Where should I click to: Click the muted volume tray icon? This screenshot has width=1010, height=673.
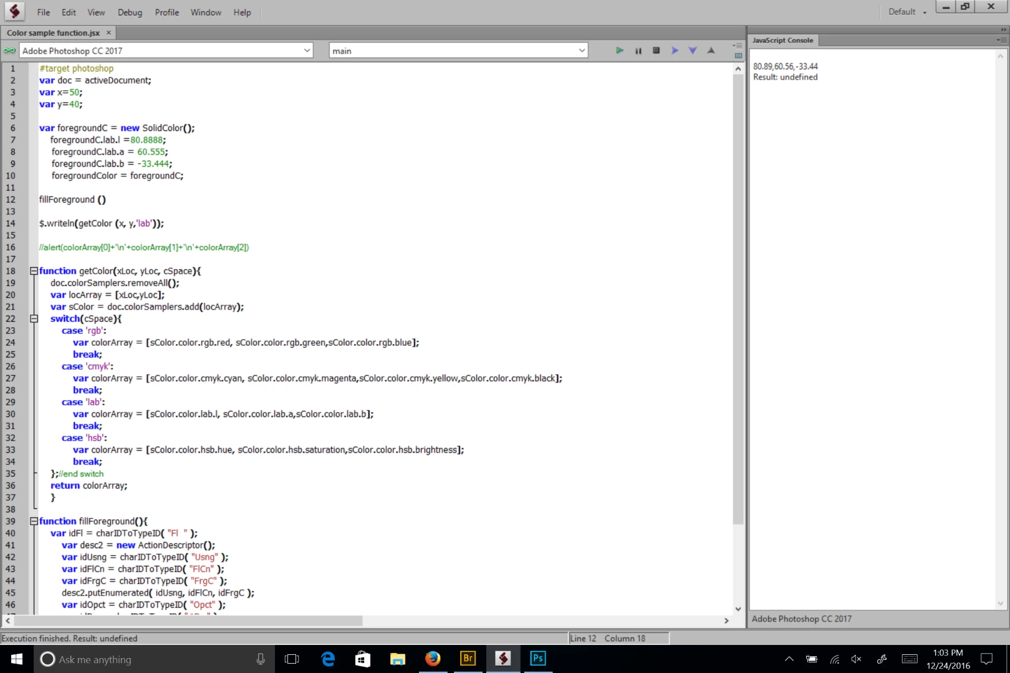click(857, 659)
